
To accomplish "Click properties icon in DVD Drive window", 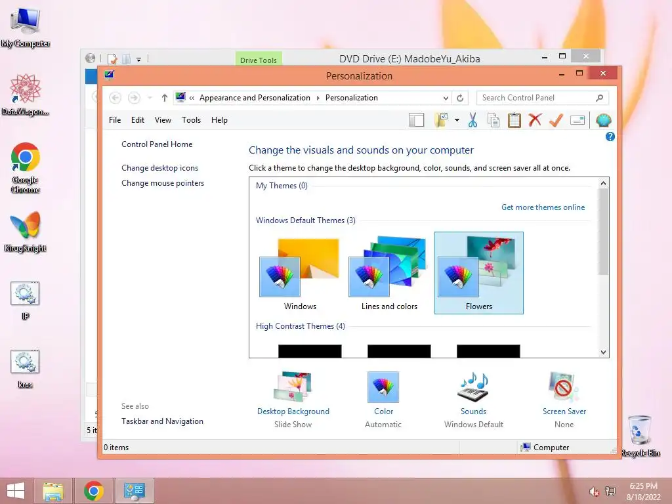I will tap(112, 59).
